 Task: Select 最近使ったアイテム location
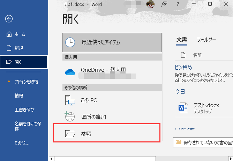112,42
